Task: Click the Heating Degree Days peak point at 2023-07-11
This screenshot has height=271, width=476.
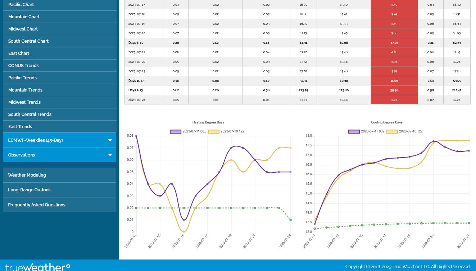Action: (x=136, y=136)
